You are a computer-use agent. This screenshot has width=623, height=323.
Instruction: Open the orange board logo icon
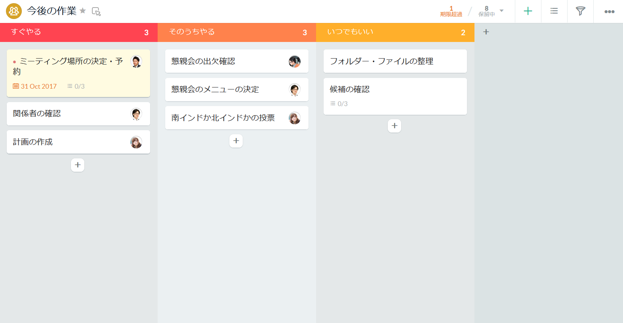14,11
